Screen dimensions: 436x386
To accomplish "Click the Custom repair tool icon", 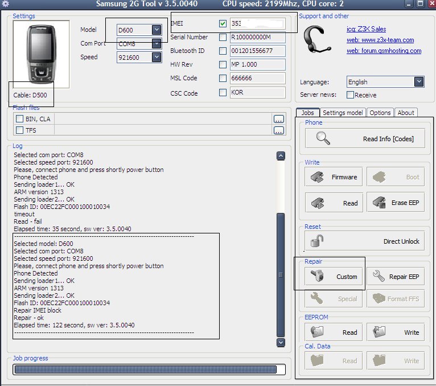I will click(x=317, y=276).
